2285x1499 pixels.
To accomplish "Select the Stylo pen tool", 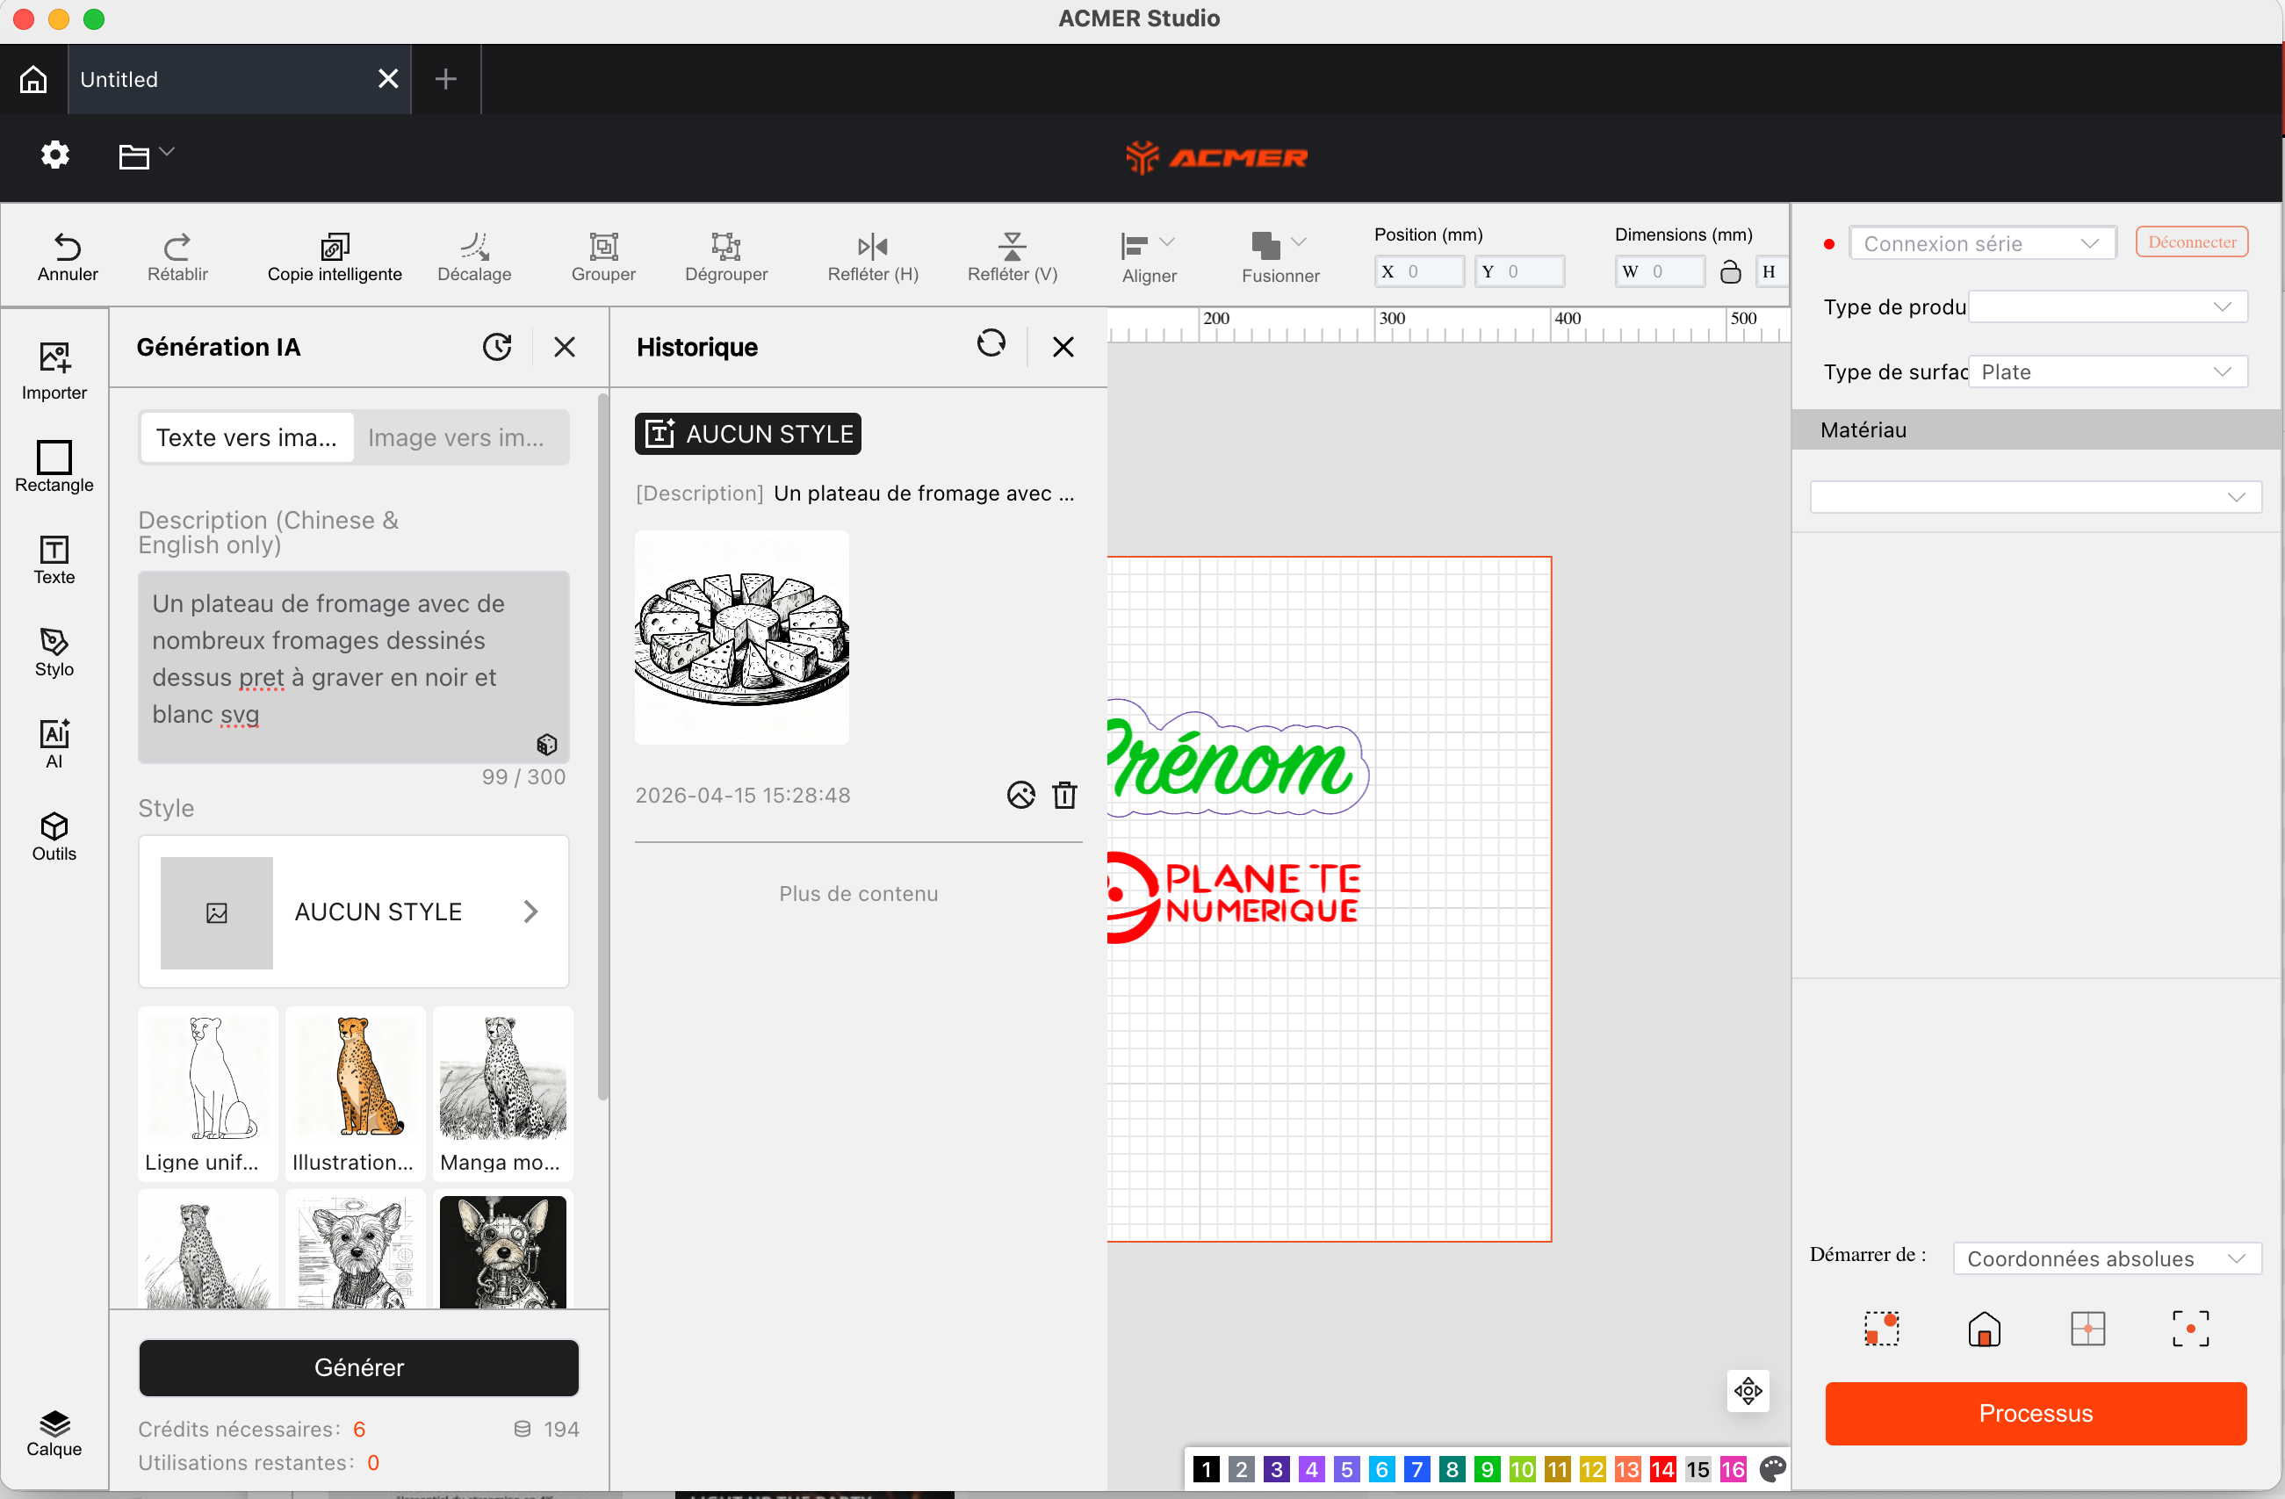I will [54, 652].
